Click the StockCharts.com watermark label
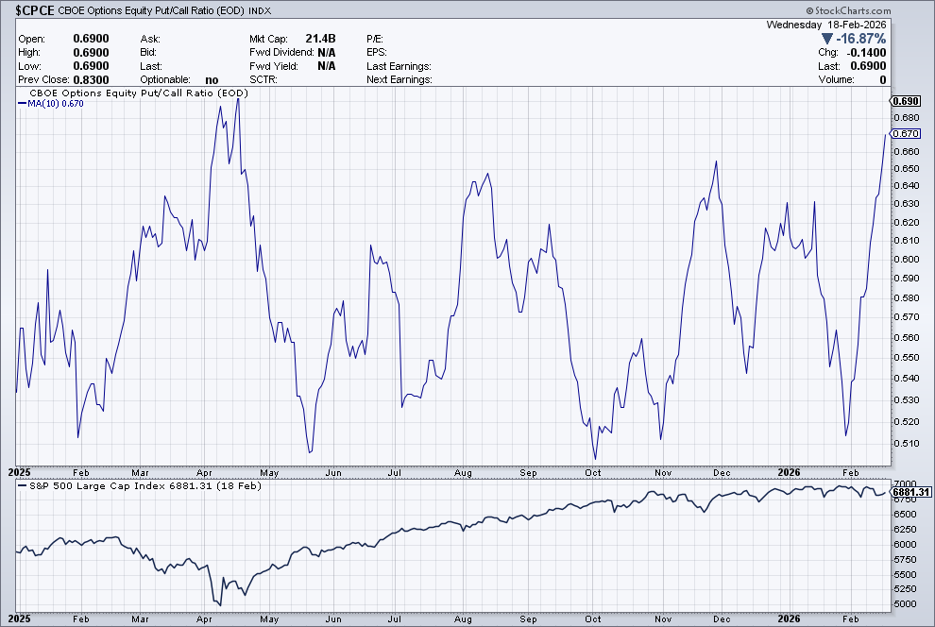 pyautogui.click(x=848, y=10)
